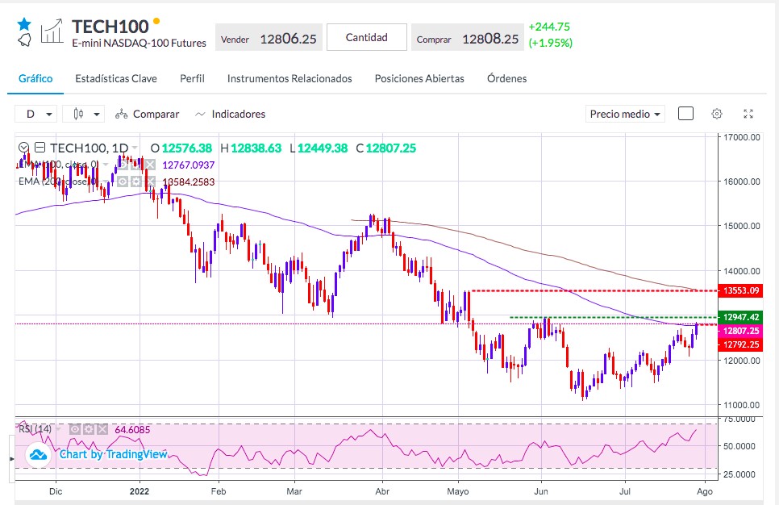The height and width of the screenshot is (505, 779).
Task: Click the RSI value 64.6085
Action: tap(132, 429)
